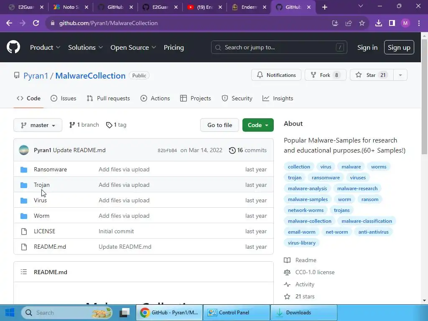Expand the Solutions menu
The width and height of the screenshot is (428, 321).
(85, 48)
